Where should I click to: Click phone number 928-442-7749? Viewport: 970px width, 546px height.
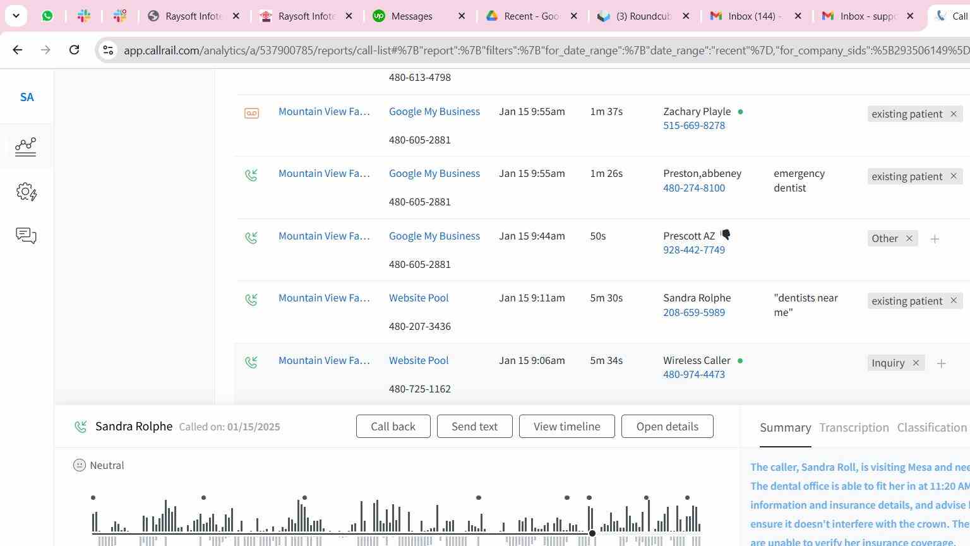(x=694, y=250)
